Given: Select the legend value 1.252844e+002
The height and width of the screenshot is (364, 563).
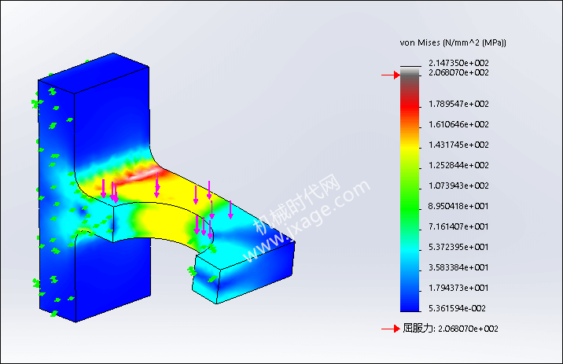Looking at the screenshot, I should point(458,165).
